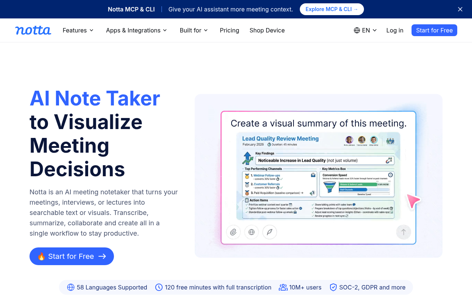Dismiss the Notta MCP & CLI banner
The width and height of the screenshot is (472, 295).
coord(460,9)
